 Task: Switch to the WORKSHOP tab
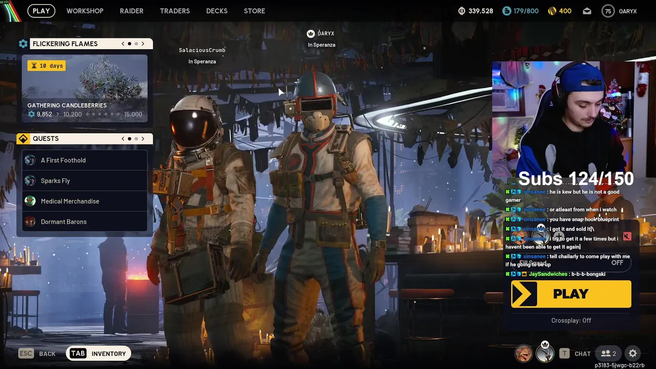[x=85, y=11]
